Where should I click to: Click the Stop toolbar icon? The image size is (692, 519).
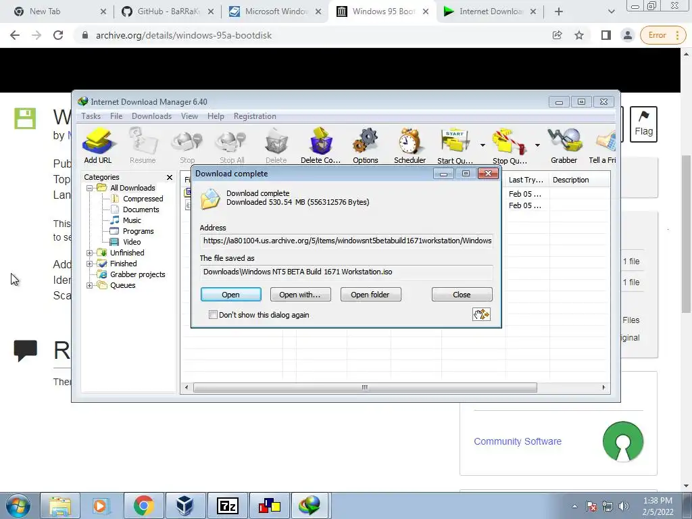pyautogui.click(x=187, y=146)
